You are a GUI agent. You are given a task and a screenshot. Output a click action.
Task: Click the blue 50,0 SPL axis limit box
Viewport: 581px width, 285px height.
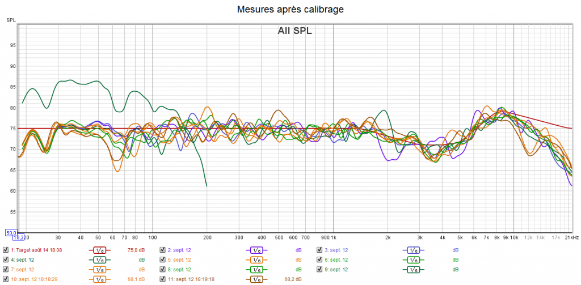click(x=10, y=232)
